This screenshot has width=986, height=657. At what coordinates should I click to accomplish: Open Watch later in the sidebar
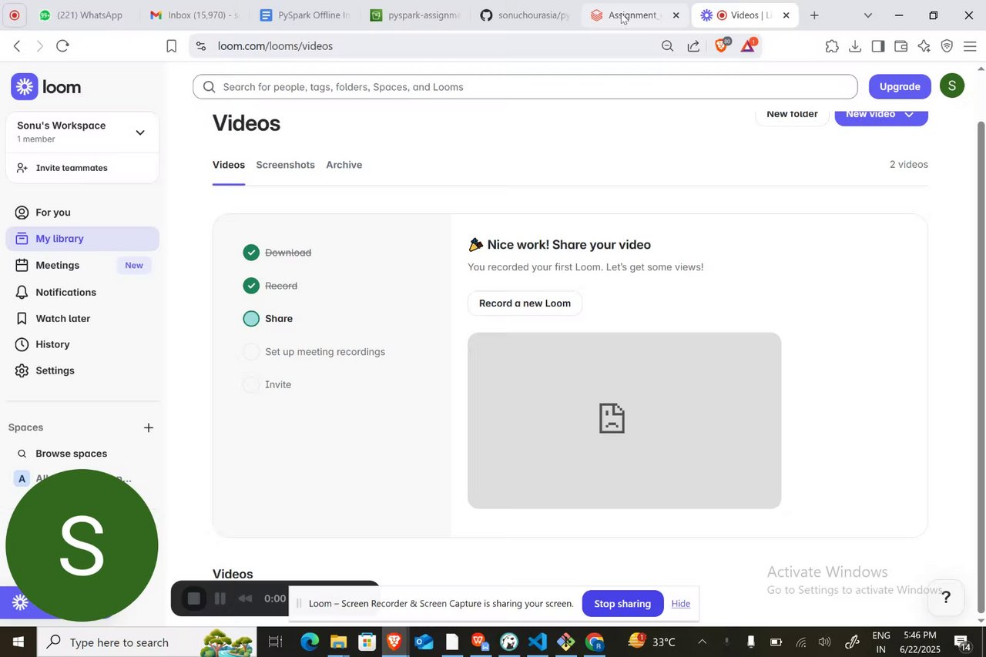tap(82, 318)
